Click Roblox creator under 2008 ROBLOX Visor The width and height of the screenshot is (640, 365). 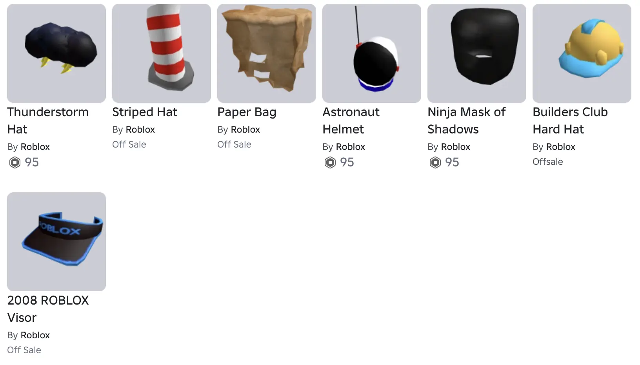tap(35, 335)
